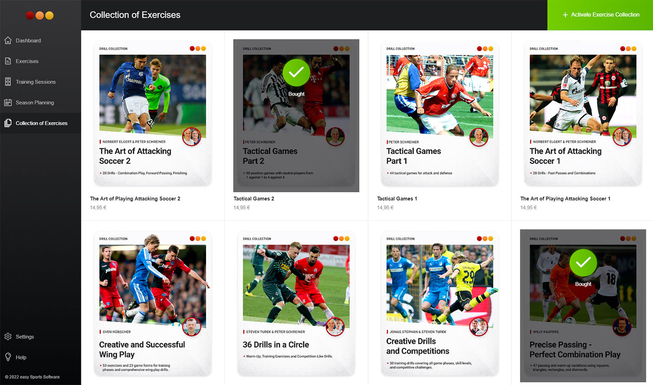Select the app logo dots in sidebar
Viewport: 653px width, 385px height.
(40, 15)
